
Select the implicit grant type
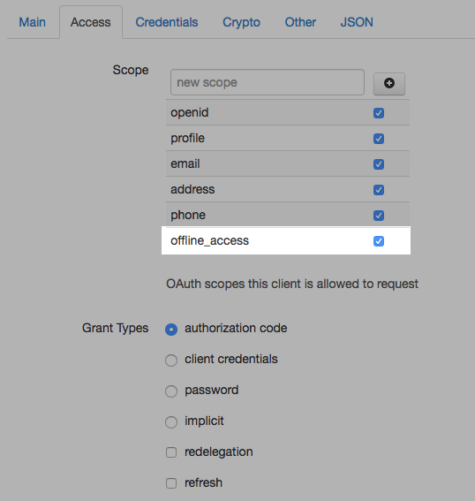[171, 422]
